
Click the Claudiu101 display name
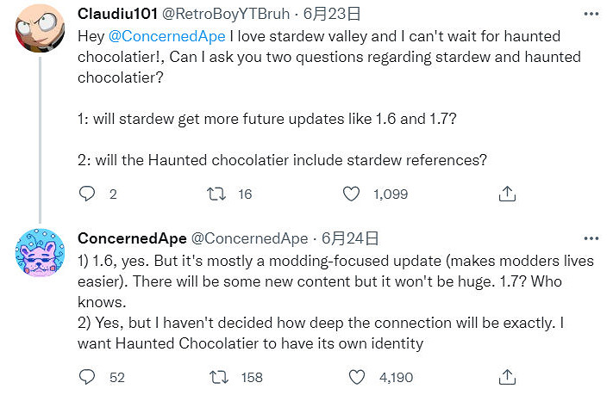[x=116, y=15]
